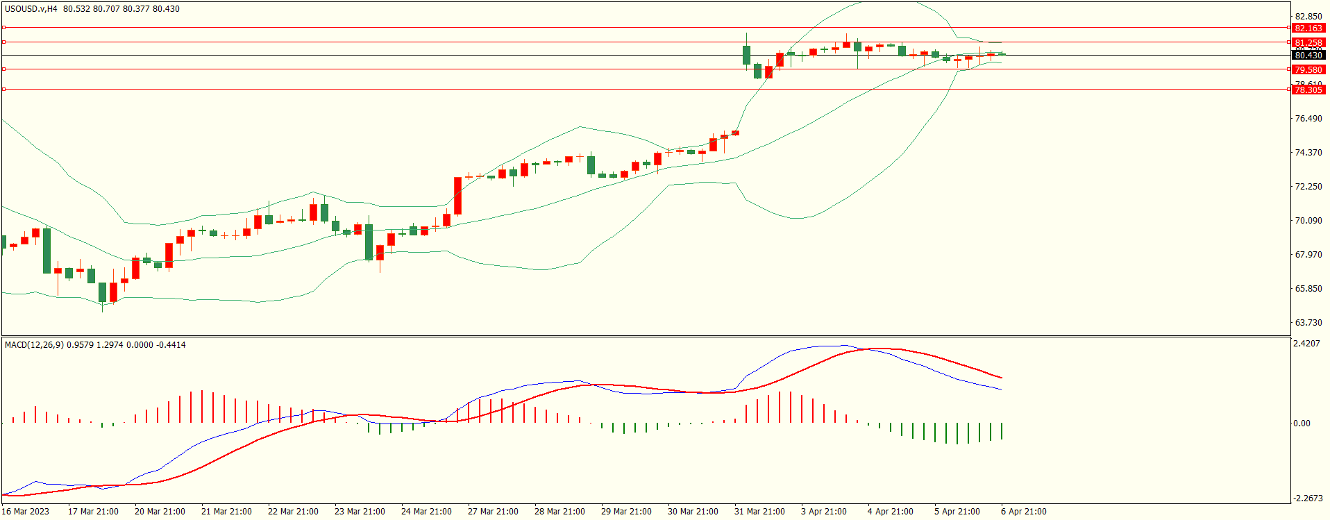The image size is (1330, 520).
Task: Click the current price 80.430 black label
Action: click(1308, 56)
